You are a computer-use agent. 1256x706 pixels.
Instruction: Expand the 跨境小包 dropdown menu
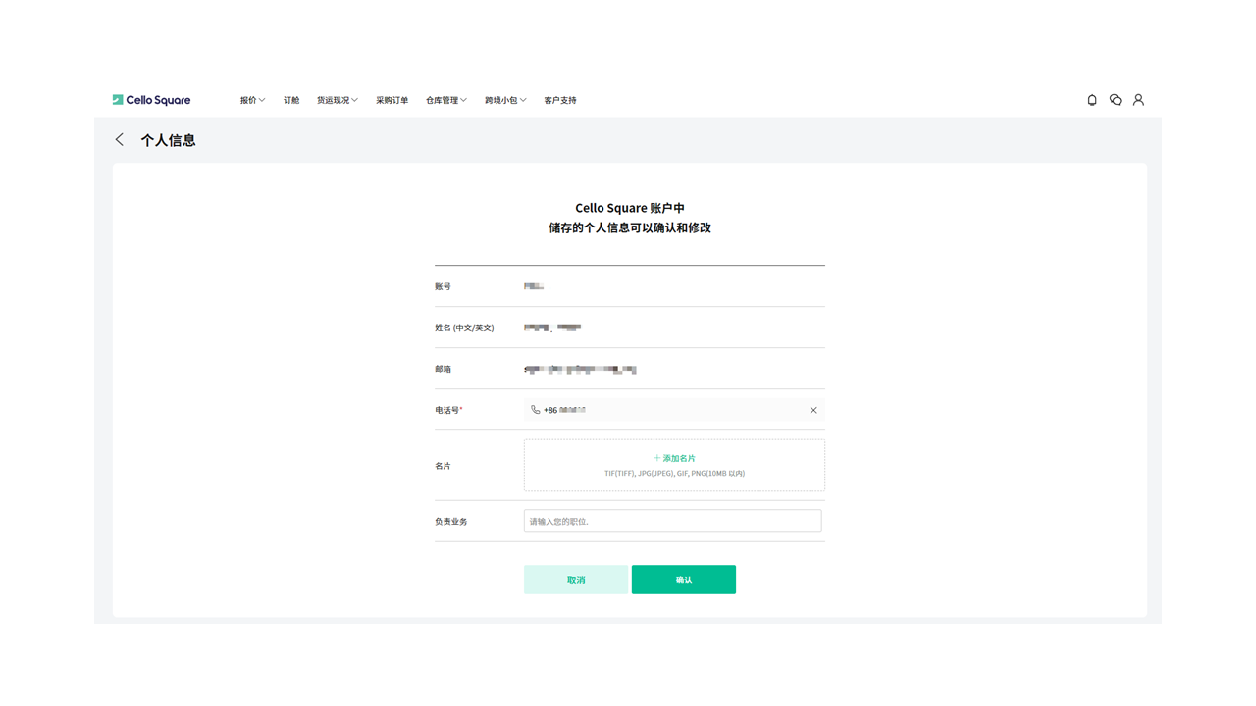point(504,100)
